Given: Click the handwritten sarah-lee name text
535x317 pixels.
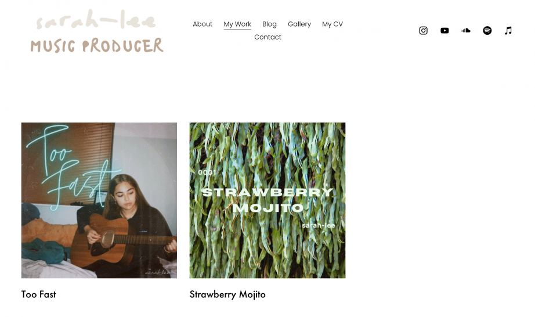Looking at the screenshot, I should pos(96,20).
